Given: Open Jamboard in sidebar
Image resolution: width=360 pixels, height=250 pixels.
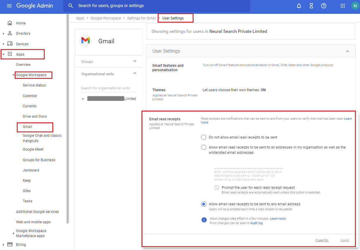Looking at the screenshot, I should pyautogui.click(x=31, y=170).
